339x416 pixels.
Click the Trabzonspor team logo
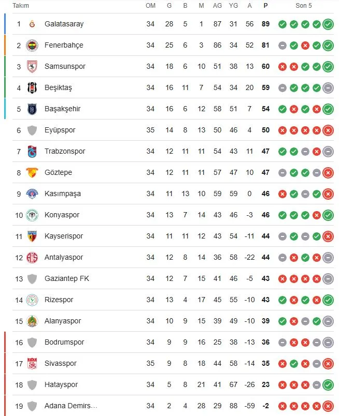coord(32,152)
